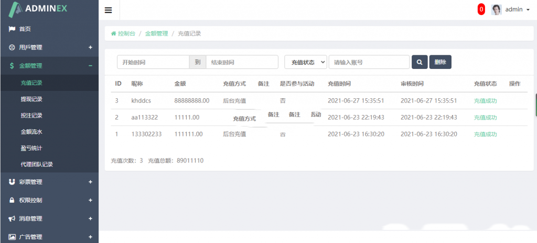Click the megaphone icon for 消息管理

click(x=12, y=218)
